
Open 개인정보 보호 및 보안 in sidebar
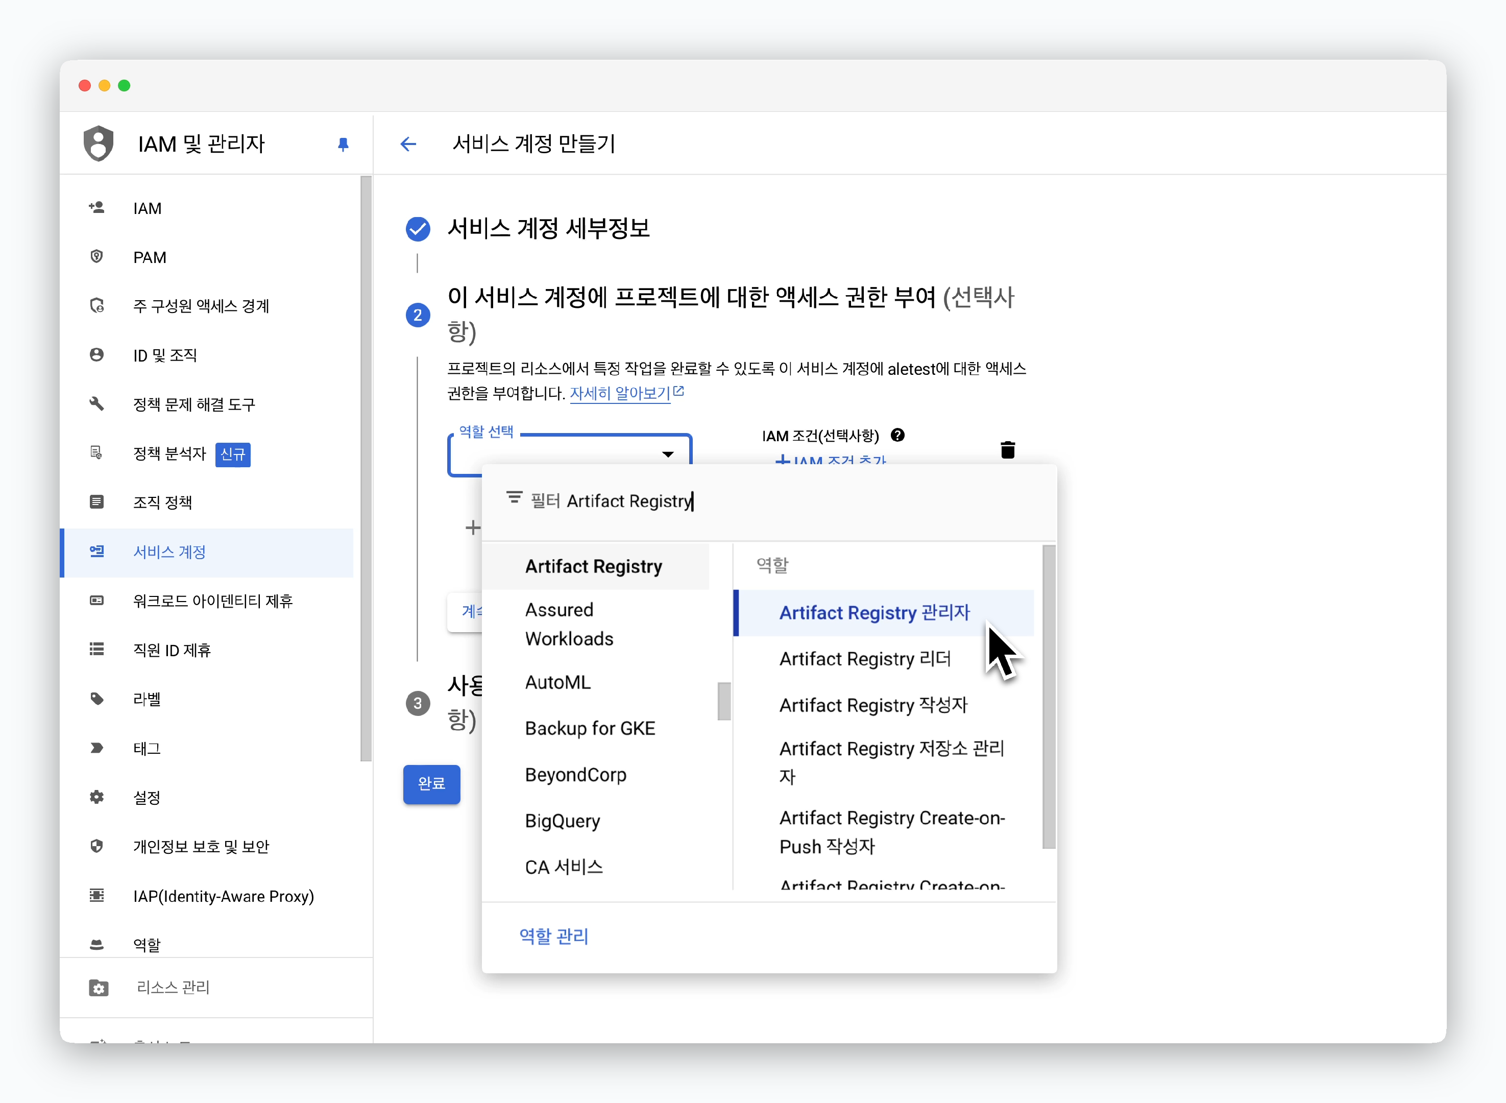[207, 847]
